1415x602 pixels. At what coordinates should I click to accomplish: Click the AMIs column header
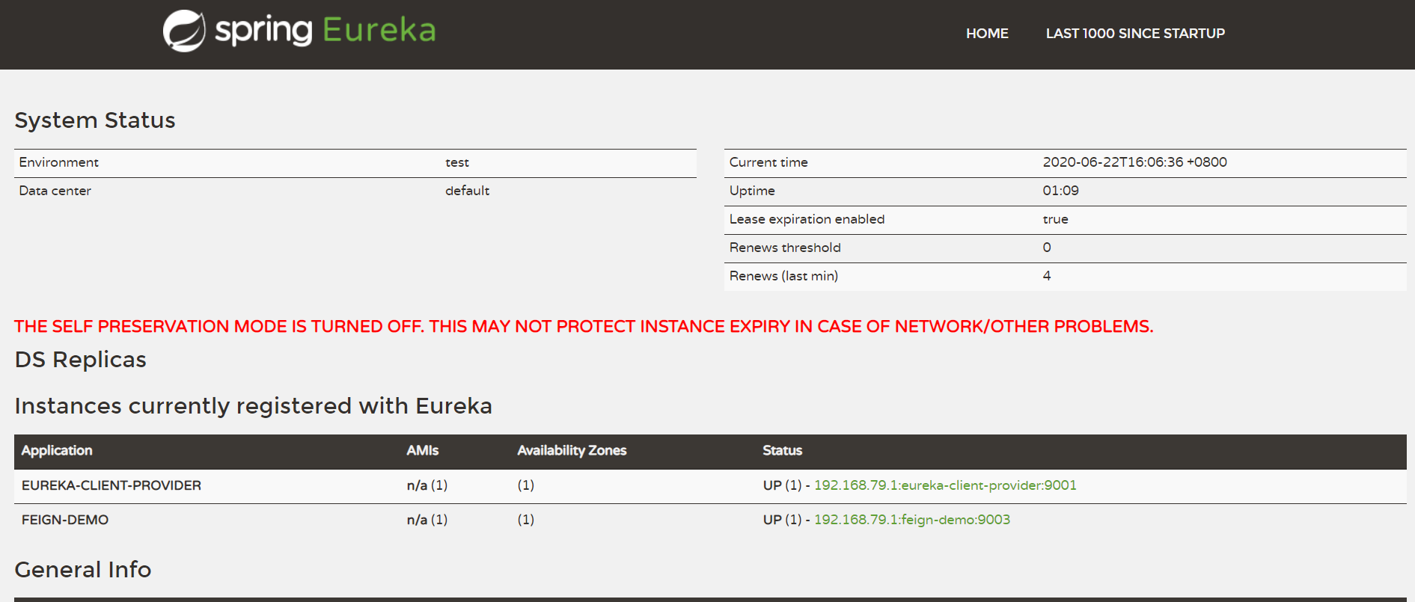click(423, 450)
